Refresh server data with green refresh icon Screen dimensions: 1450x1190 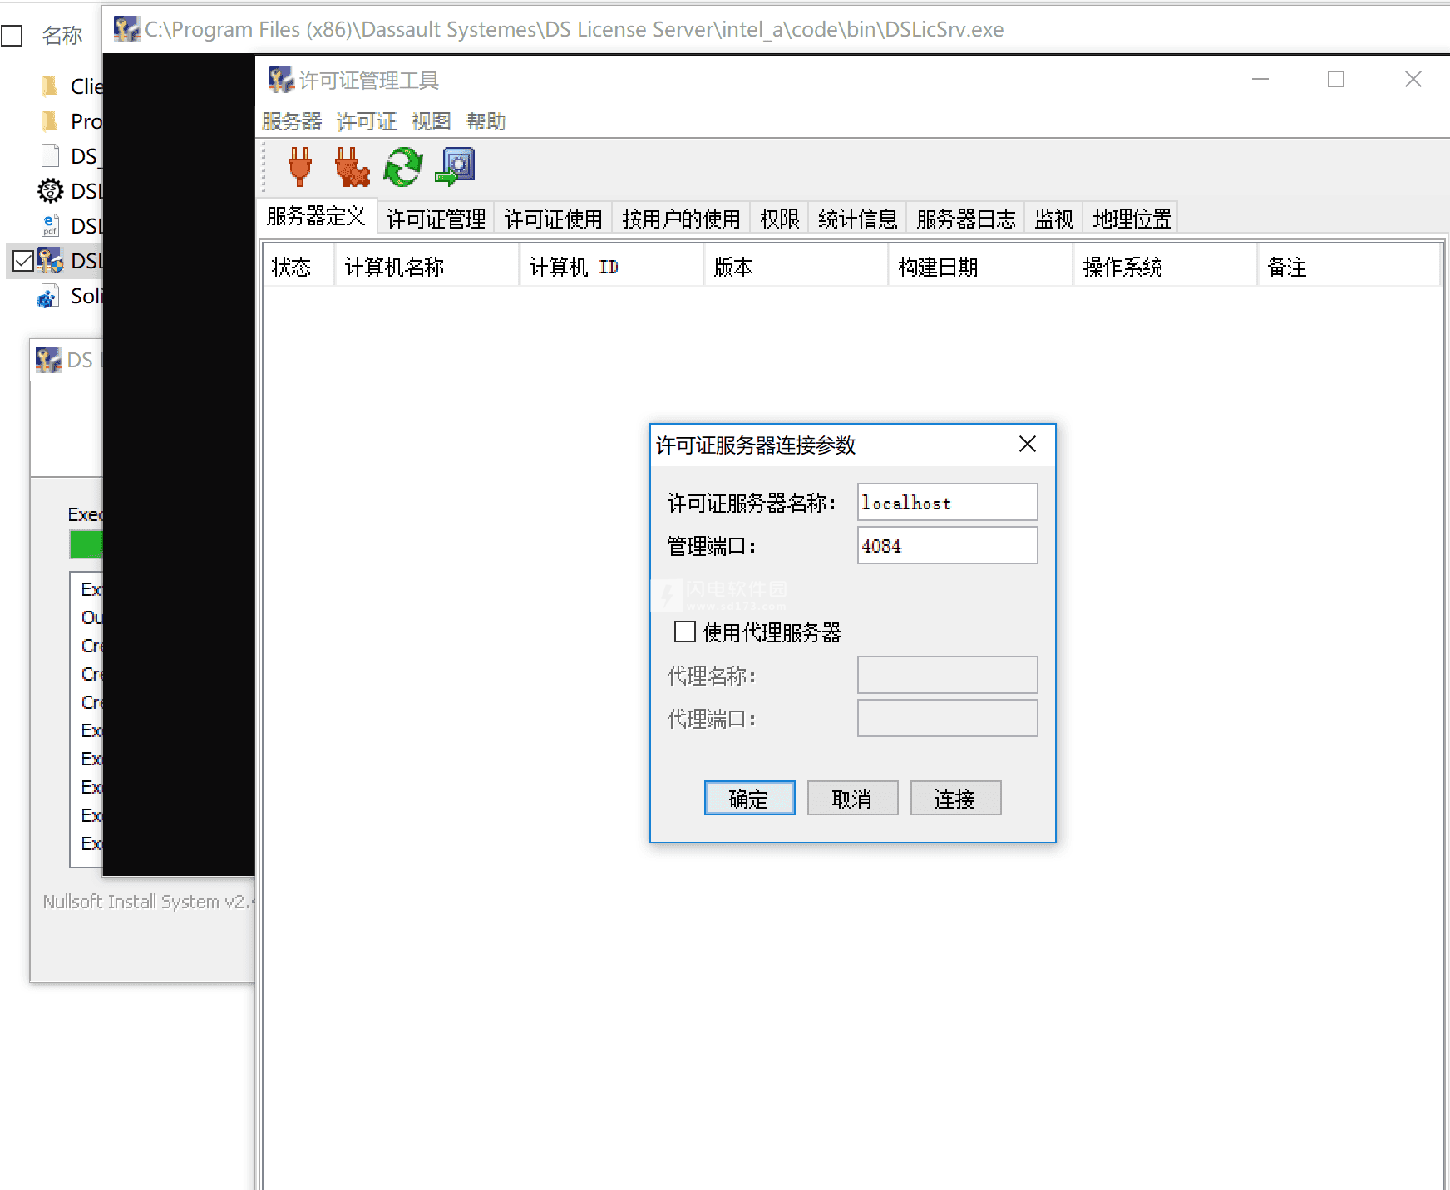pos(402,168)
